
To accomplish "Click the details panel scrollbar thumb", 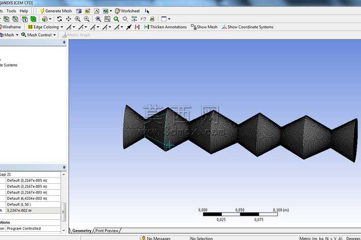I will [64, 212].
